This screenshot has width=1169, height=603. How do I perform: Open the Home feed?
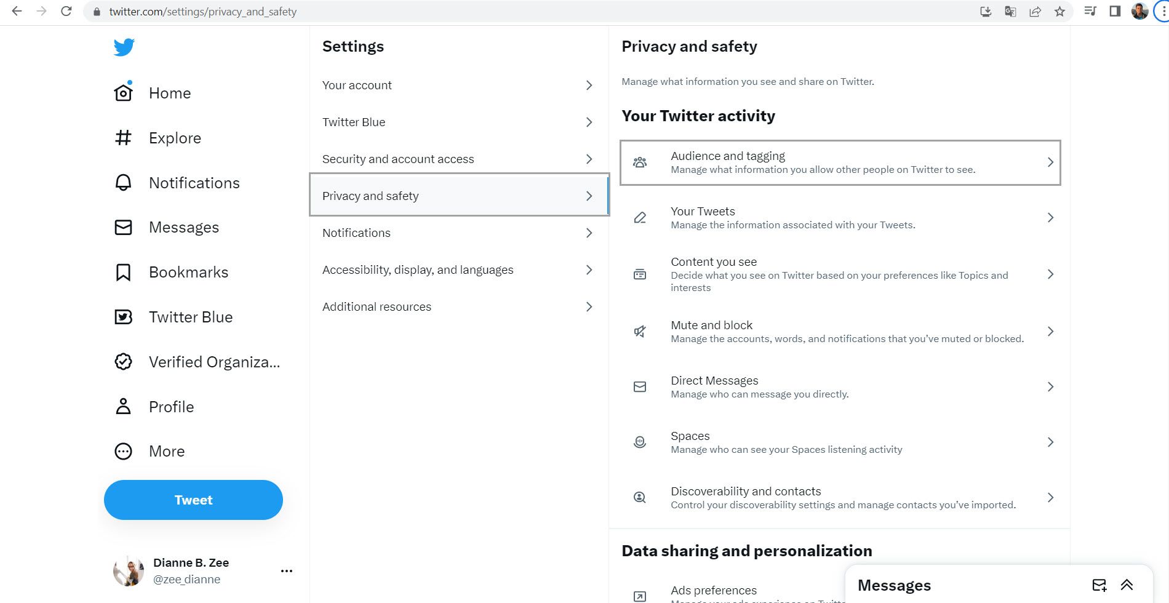tap(169, 92)
